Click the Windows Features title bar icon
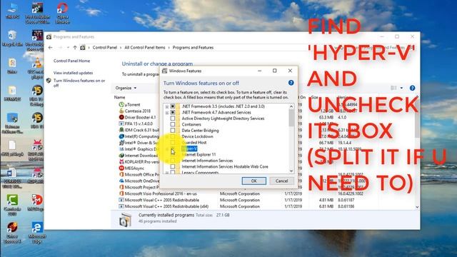 165,71
